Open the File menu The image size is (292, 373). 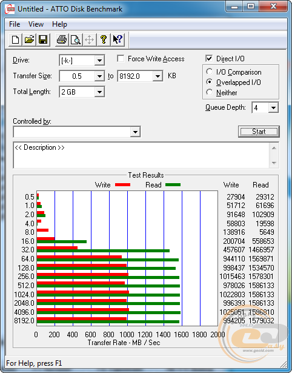(x=15, y=24)
